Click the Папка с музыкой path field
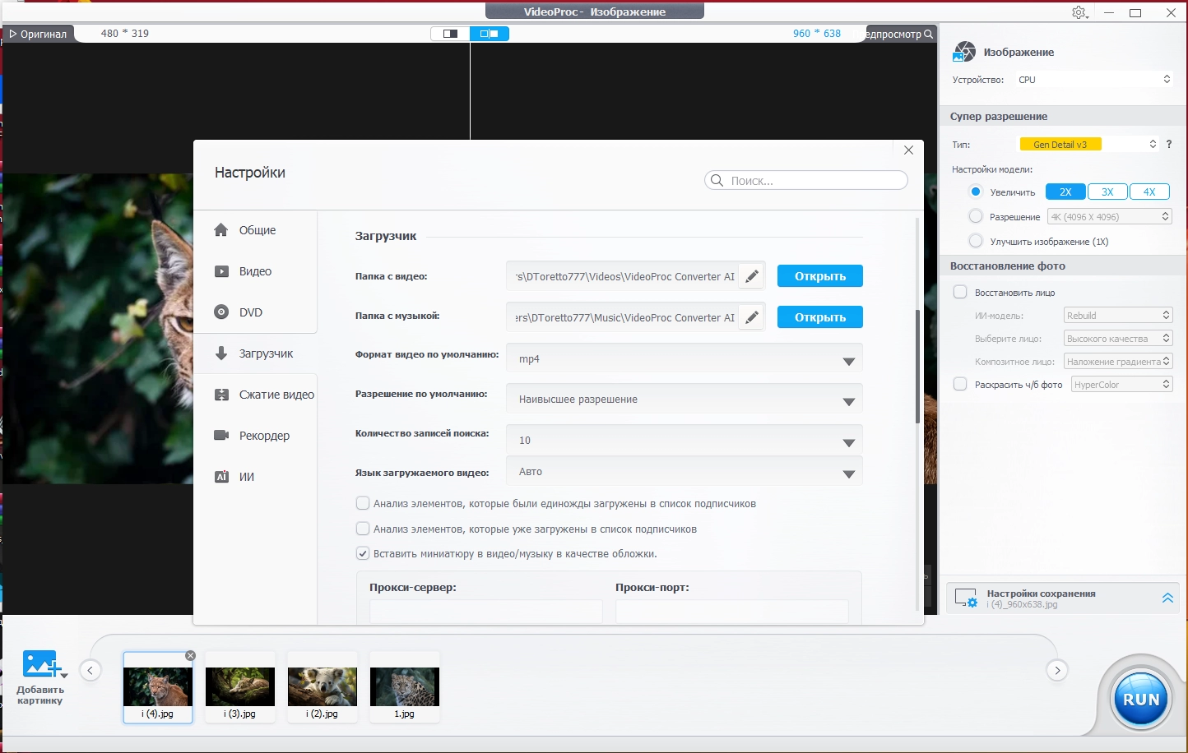The height and width of the screenshot is (753, 1188). [x=623, y=317]
